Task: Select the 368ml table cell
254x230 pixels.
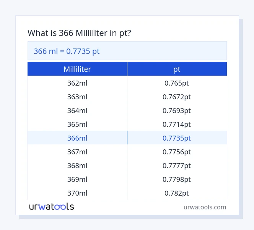Action: [x=77, y=166]
